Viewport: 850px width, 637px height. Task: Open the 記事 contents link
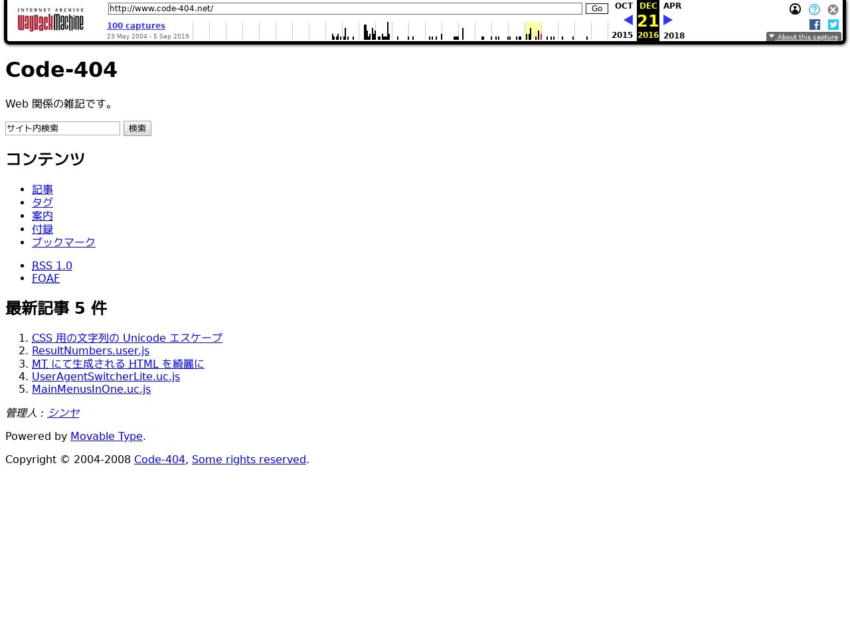point(42,190)
